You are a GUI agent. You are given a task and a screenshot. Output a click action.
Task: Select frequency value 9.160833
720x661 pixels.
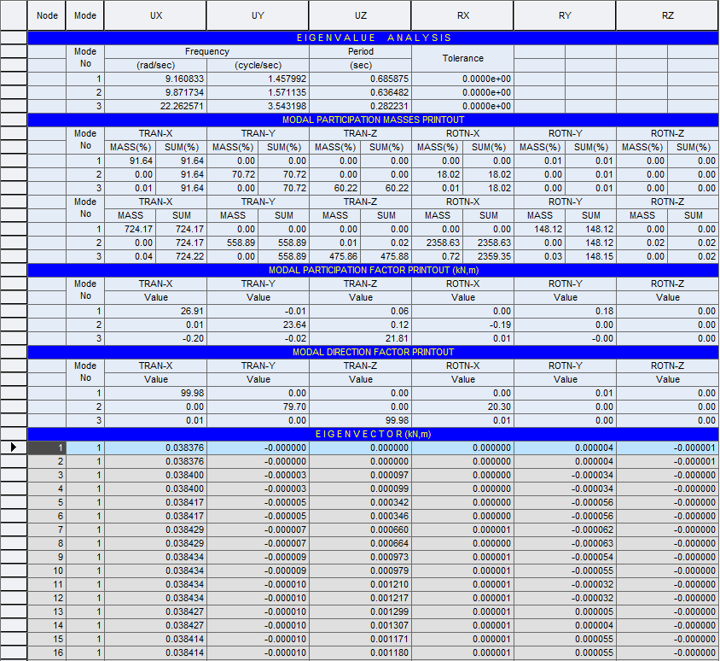[155, 79]
